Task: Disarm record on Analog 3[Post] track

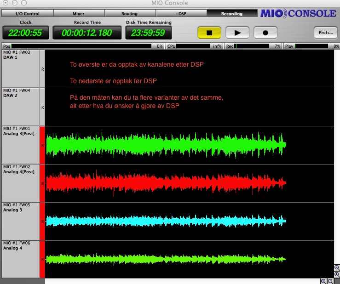Action: (42, 145)
